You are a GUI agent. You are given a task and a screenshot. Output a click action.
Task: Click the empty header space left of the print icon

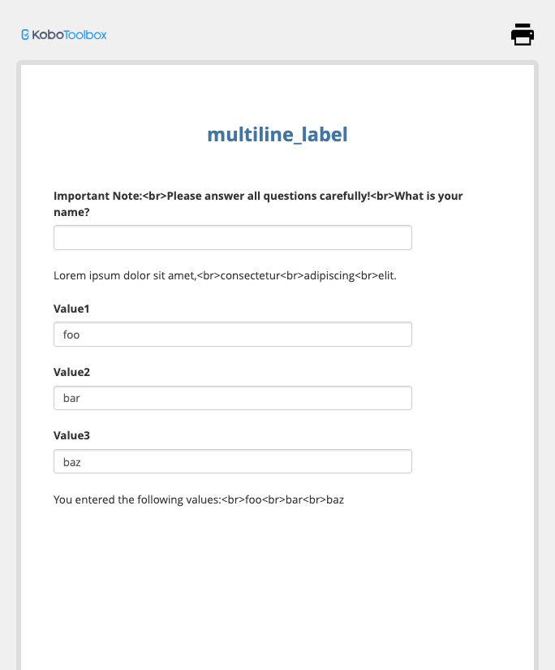(x=325, y=35)
